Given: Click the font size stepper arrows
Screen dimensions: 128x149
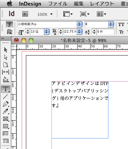Looking at the screenshot, I should [x=28, y=32].
